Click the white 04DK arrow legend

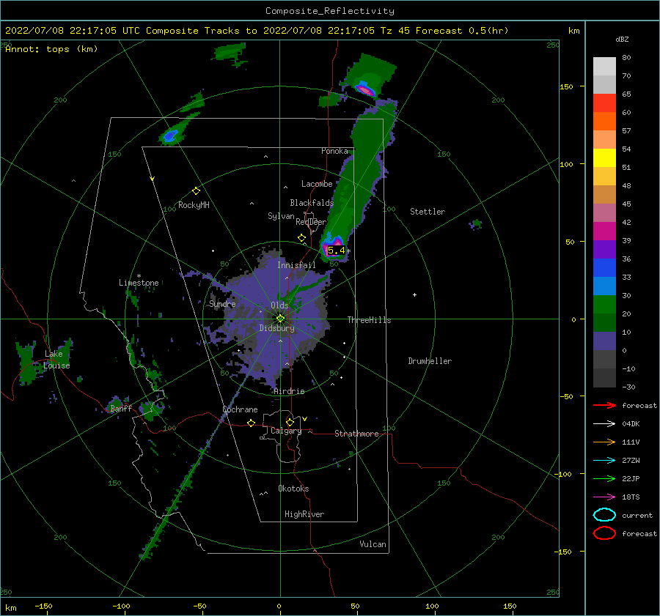pos(604,424)
